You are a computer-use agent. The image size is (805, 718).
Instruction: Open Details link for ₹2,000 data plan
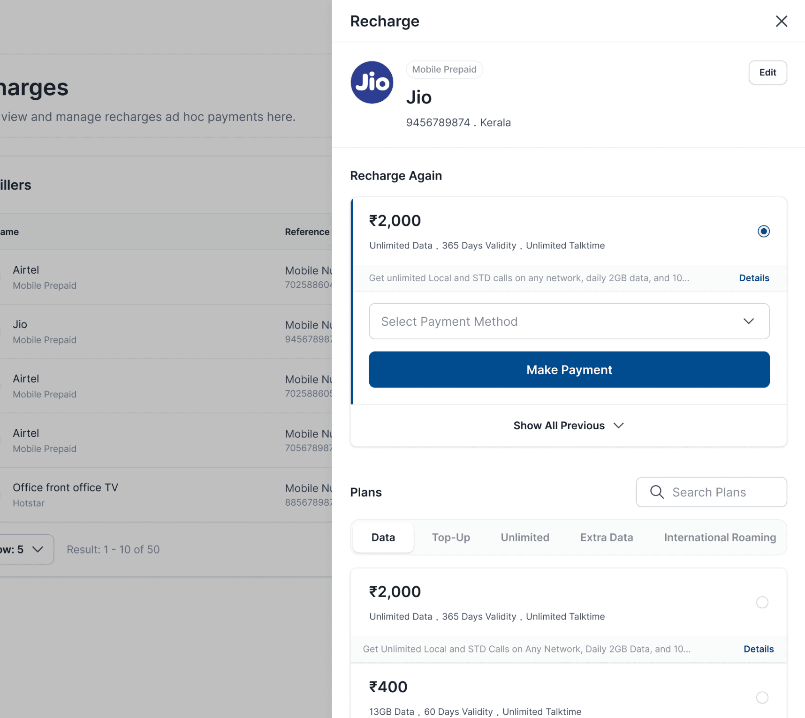point(759,649)
